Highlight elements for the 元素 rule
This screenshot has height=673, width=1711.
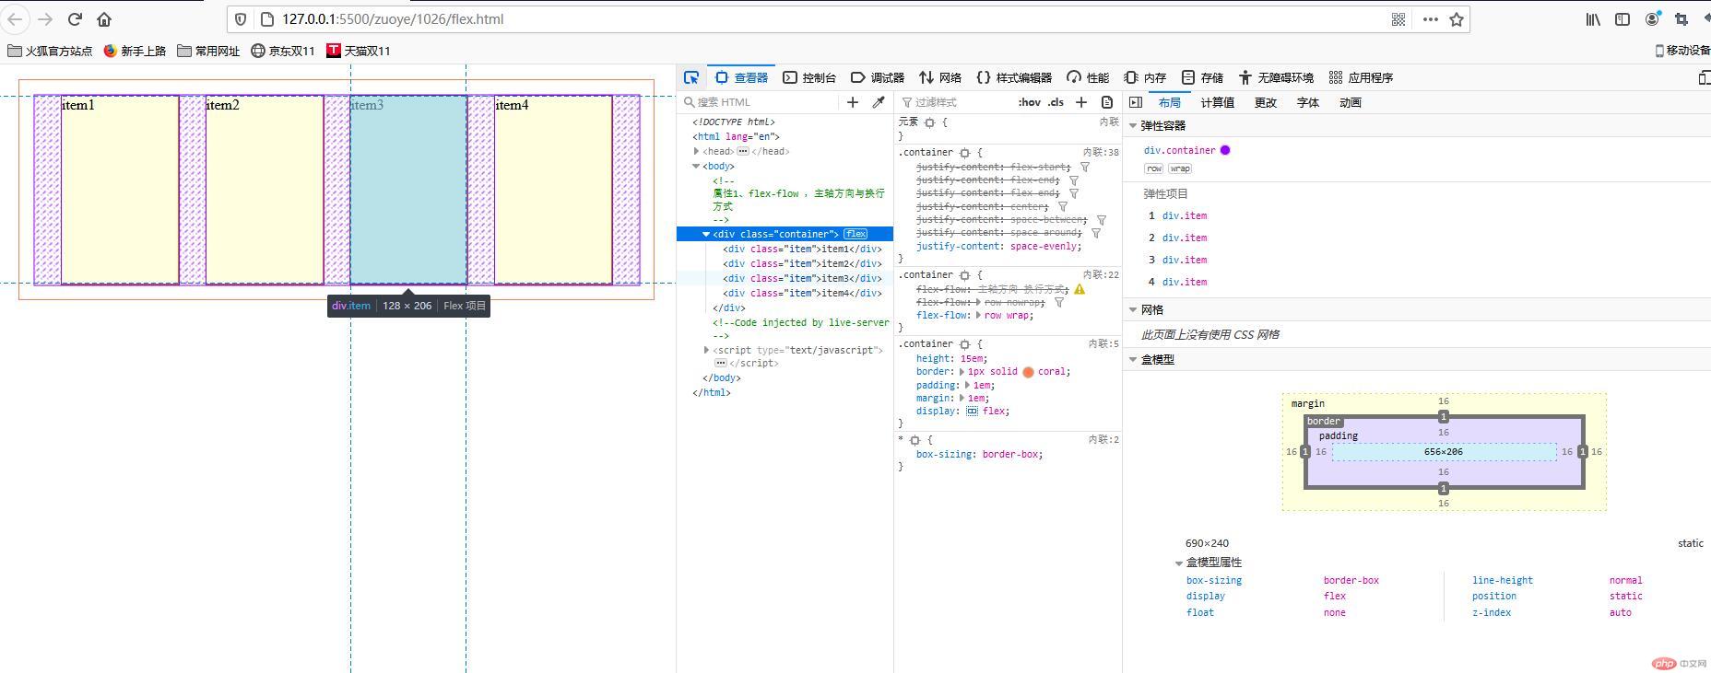tap(929, 122)
